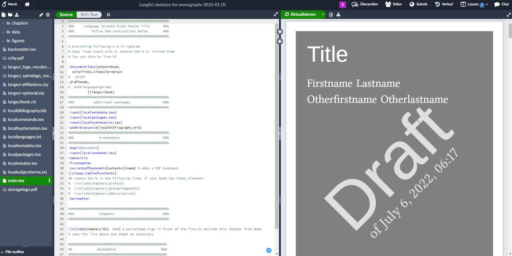Fold the document block at line 26
The image size is (512, 256).
tap(65, 148)
